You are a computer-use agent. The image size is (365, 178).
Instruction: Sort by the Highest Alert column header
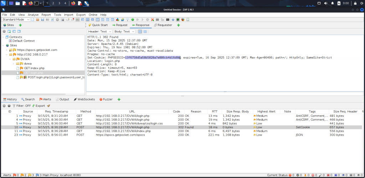coord(266,111)
